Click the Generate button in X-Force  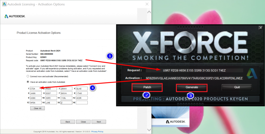tap(192, 87)
